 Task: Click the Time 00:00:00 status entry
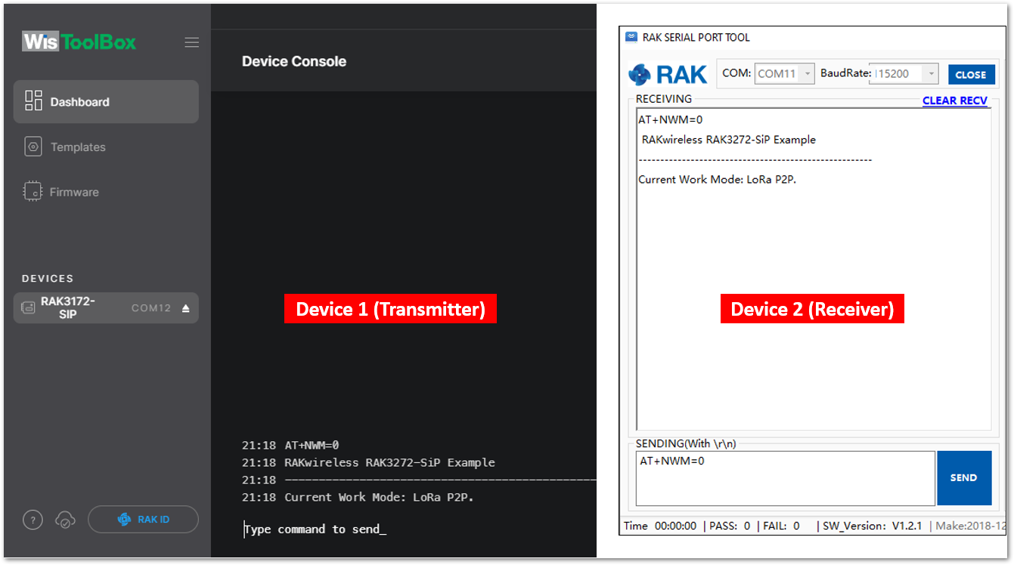[x=660, y=526]
